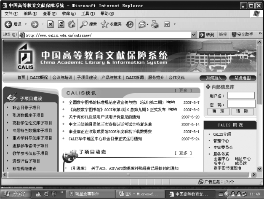Open 会议与培训 navigation link
Viewport: 264px width, 199px height.
(62, 78)
